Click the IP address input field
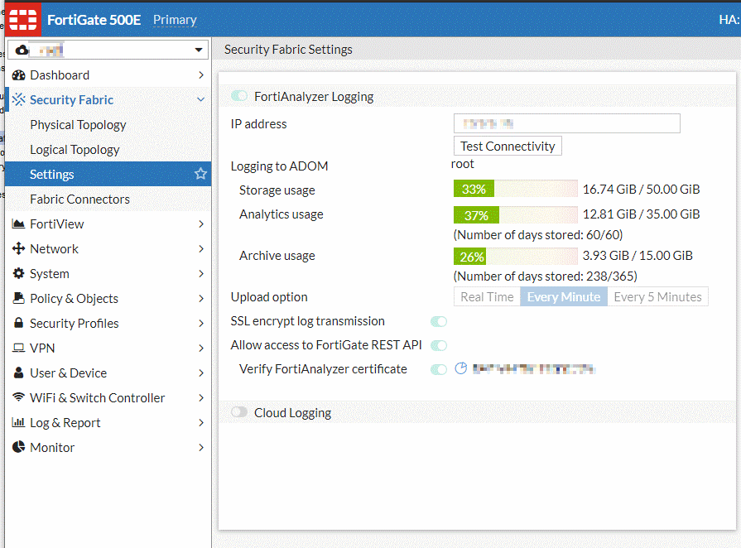The image size is (741, 548). click(566, 123)
